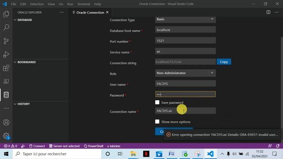Click Server not selected status item
Image resolution: width=283 pixels, height=159 pixels.
[65, 146]
